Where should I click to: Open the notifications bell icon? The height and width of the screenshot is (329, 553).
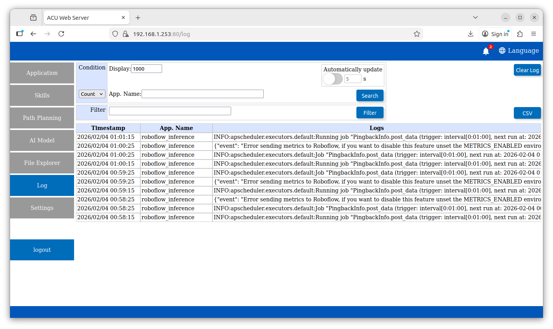[x=486, y=51]
